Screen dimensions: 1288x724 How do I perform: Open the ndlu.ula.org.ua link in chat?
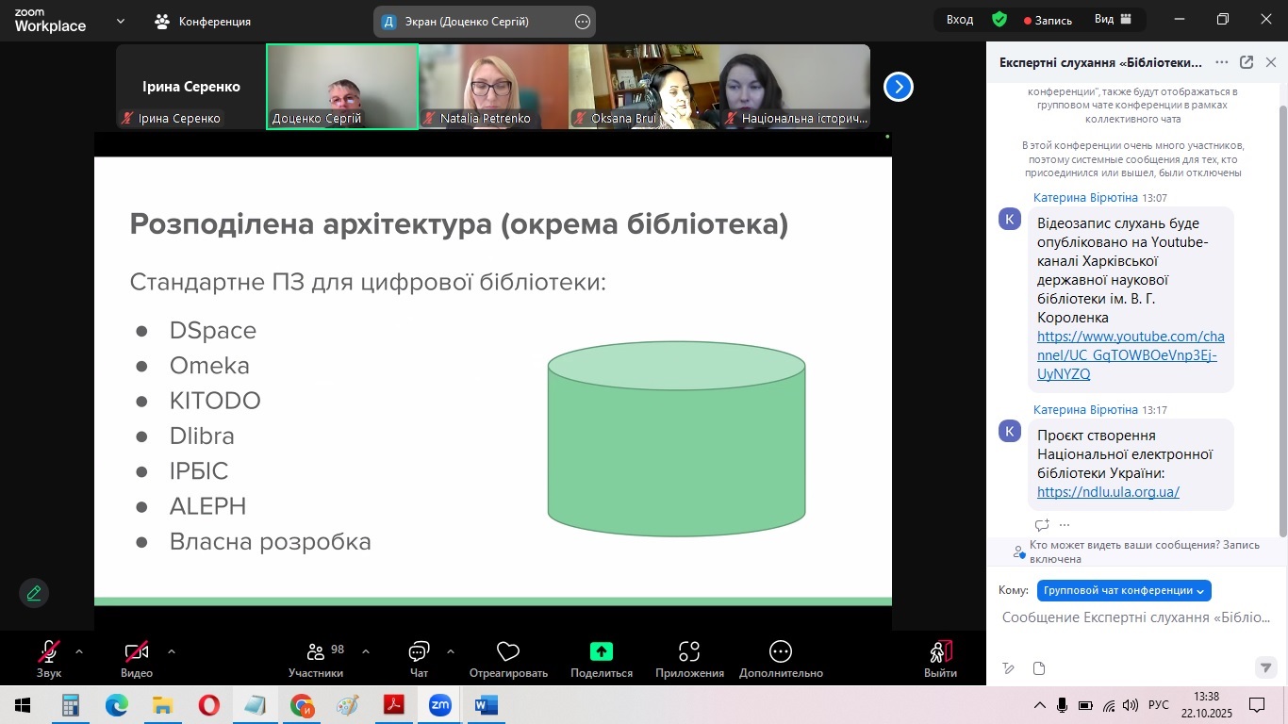[x=1108, y=492]
